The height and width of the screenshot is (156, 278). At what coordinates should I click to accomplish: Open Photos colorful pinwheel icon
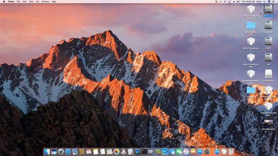pyautogui.click(x=116, y=152)
